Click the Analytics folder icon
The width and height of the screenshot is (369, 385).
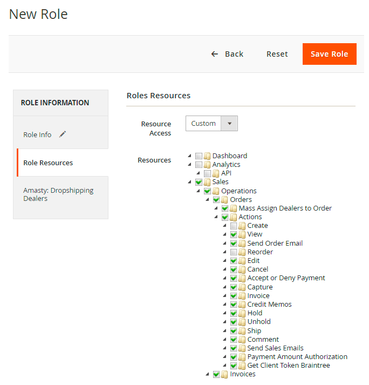pos(207,165)
